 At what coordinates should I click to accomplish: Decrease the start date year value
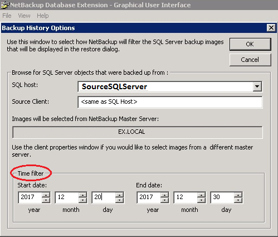[x=46, y=200]
